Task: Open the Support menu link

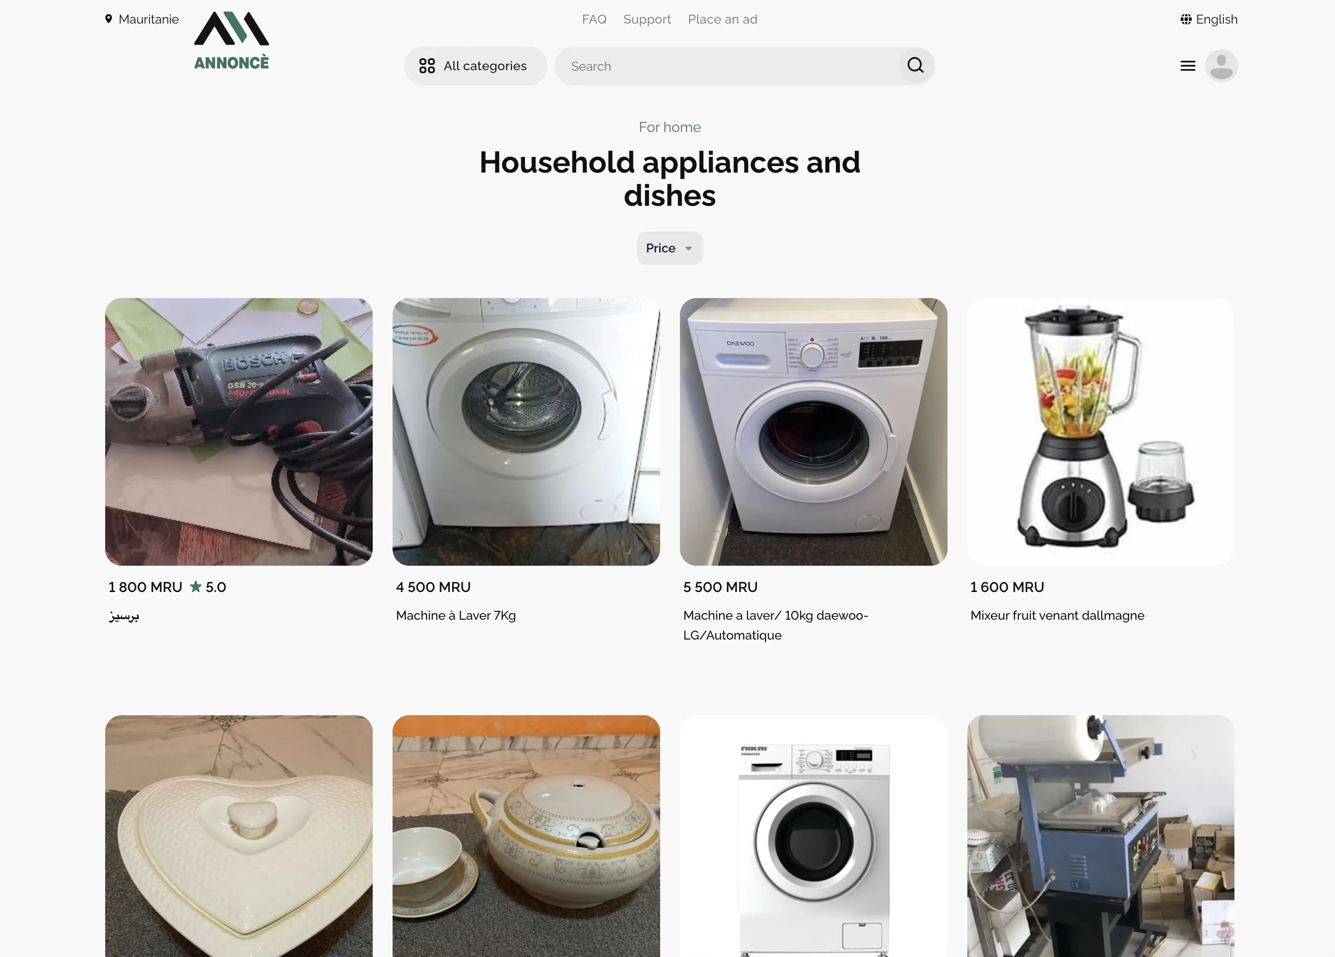Action: pos(647,19)
